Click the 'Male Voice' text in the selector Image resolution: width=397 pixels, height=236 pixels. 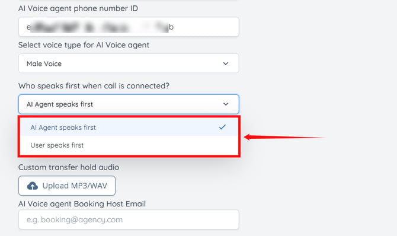tap(44, 63)
